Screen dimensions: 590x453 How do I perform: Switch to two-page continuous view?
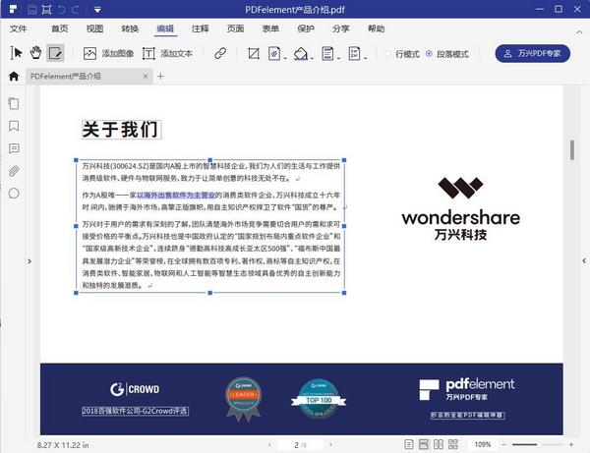point(453,445)
